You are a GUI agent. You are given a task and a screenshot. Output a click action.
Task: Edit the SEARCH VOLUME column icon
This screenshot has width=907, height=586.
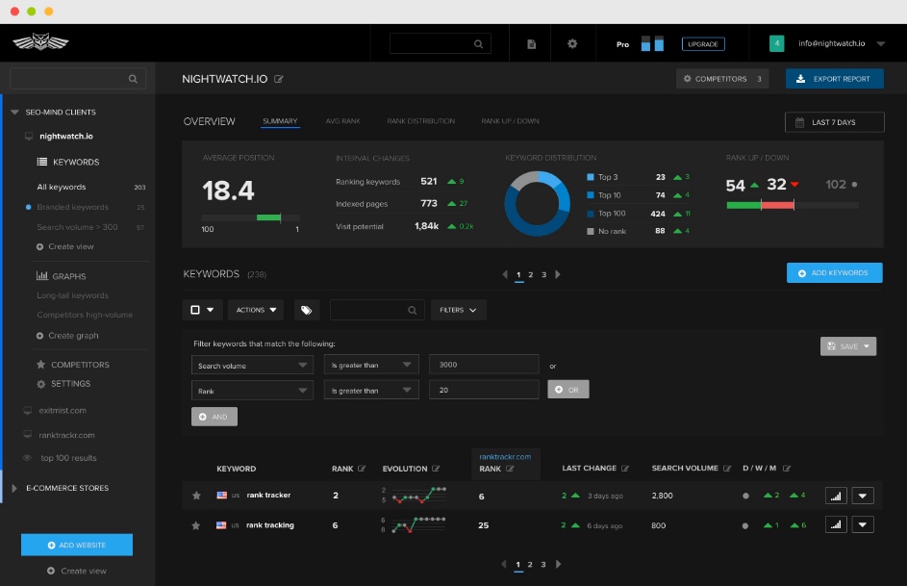click(727, 468)
